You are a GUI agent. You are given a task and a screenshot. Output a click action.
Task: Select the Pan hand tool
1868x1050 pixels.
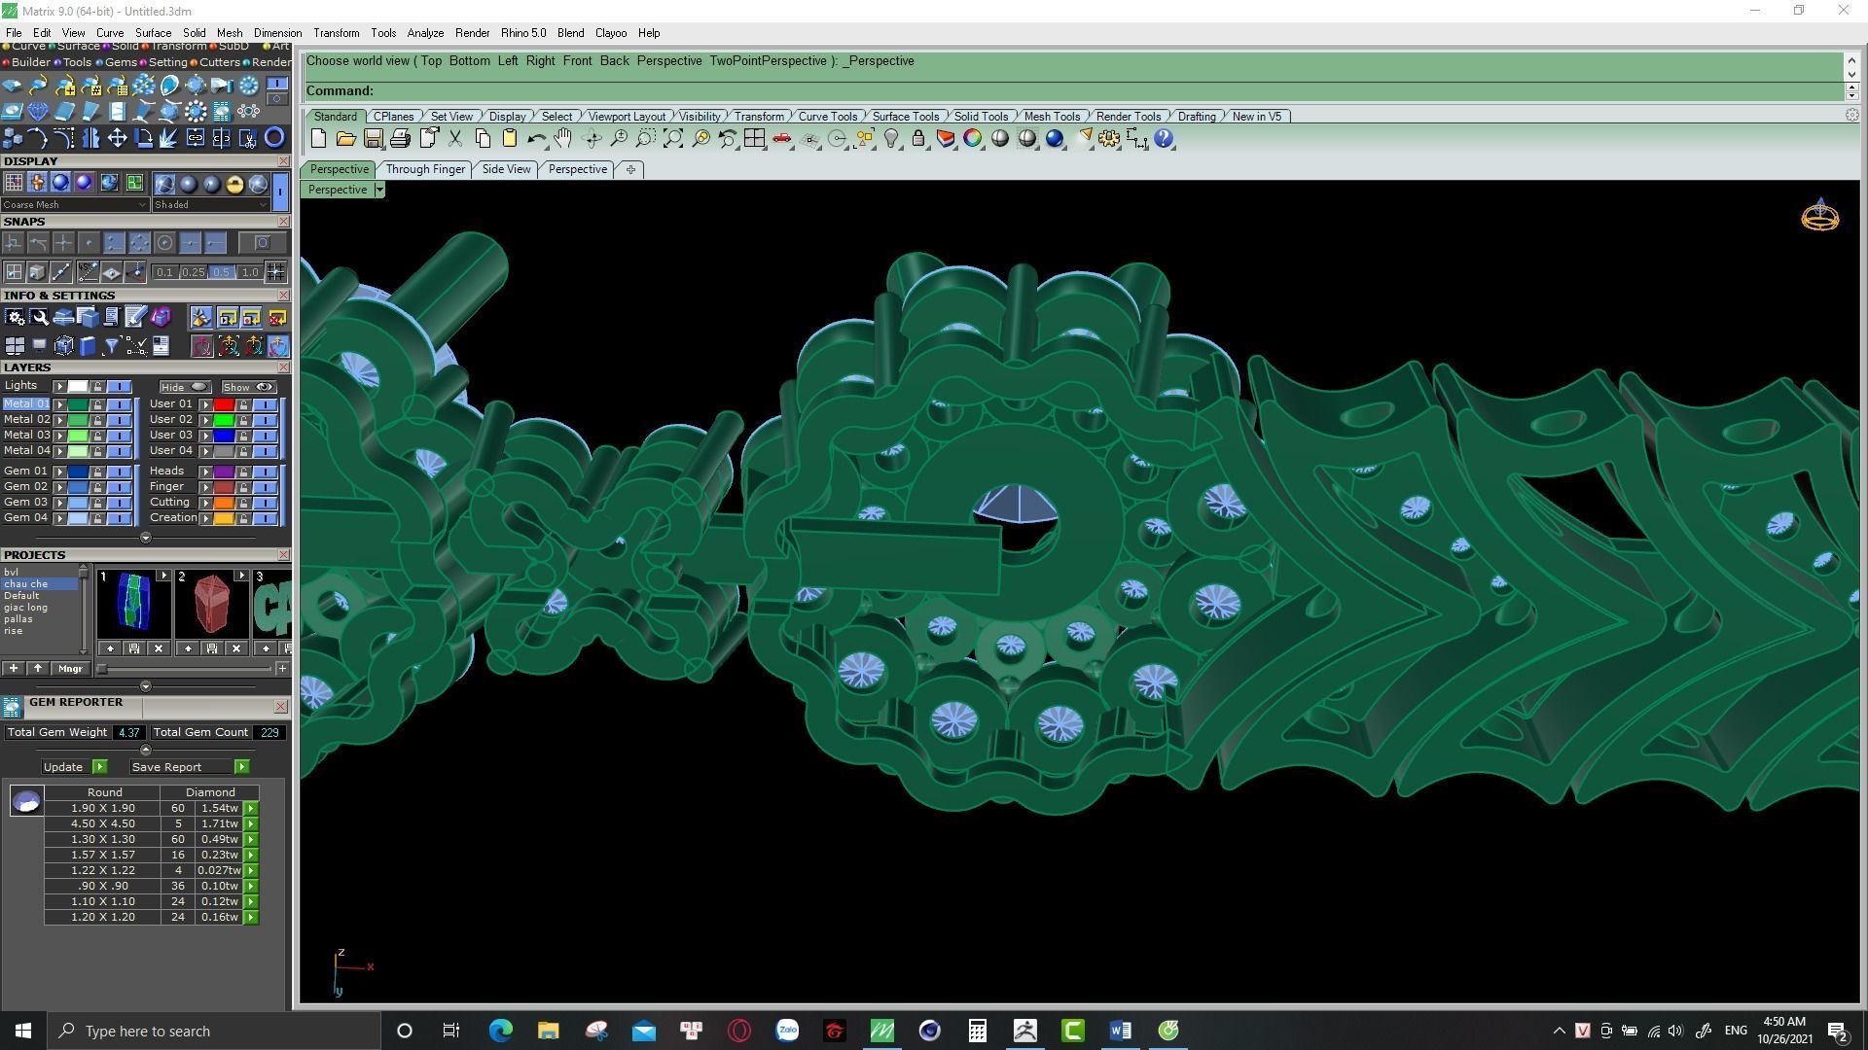pyautogui.click(x=563, y=139)
